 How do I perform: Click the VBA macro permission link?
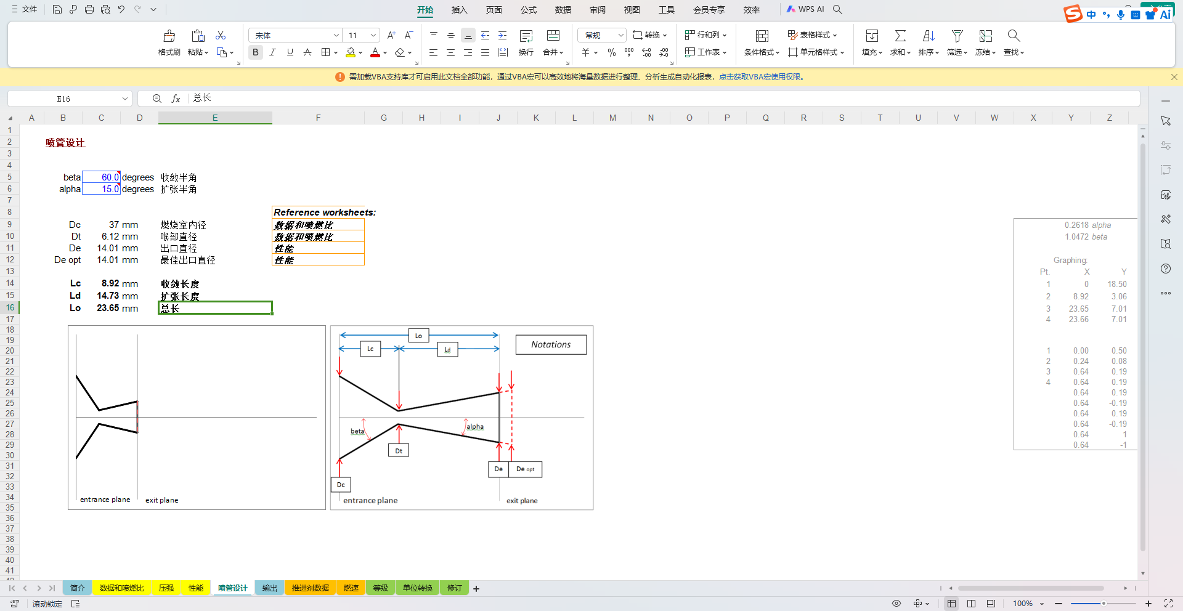pos(760,77)
